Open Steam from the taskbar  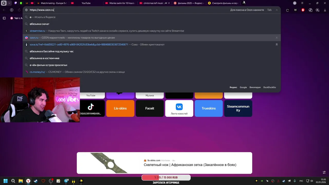36,181
